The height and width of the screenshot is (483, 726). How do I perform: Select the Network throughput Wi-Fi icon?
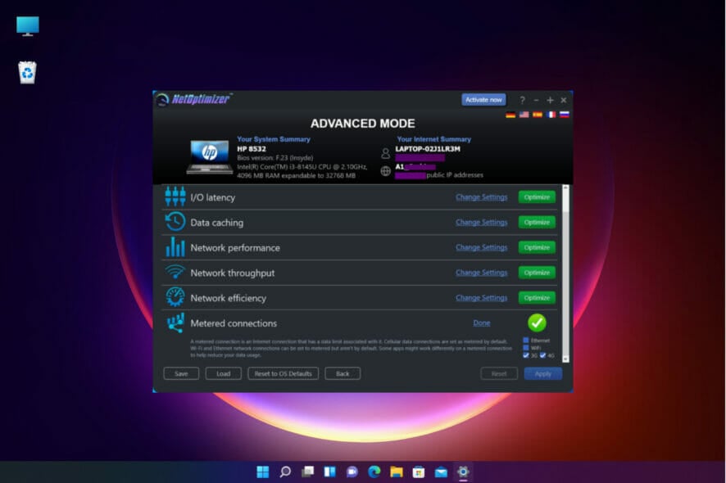pos(175,273)
